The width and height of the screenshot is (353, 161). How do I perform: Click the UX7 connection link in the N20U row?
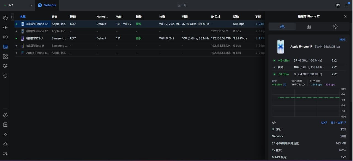pos(73,38)
